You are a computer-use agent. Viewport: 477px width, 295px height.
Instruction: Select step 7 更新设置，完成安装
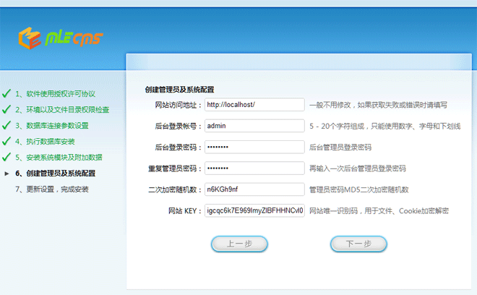[x=51, y=189]
